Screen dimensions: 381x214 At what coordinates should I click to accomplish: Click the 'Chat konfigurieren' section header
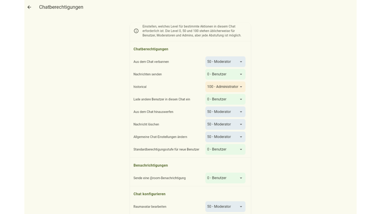point(149,194)
